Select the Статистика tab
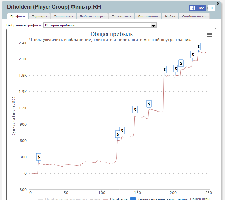Screen dimensions: 225x200 (x=121, y=16)
